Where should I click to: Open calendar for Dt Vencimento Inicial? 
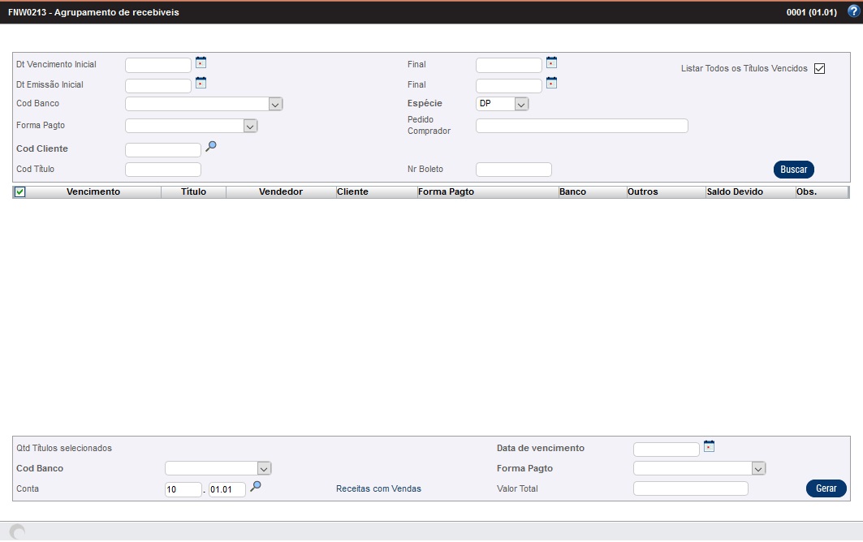[201, 62]
